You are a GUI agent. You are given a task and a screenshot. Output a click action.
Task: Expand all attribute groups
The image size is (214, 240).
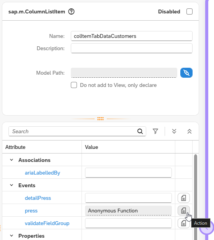(x=174, y=131)
